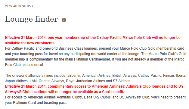189x109 pixels.
Task: Click 'British Airways' in the airline list
Action: coord(124,76)
